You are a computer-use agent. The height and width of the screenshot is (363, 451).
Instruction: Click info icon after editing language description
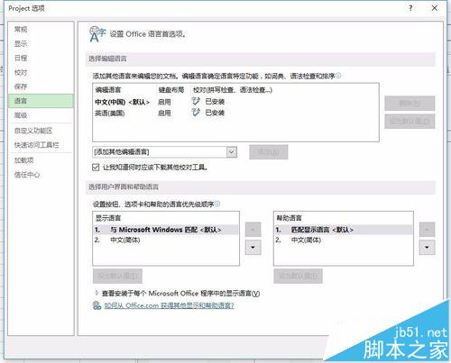338,76
